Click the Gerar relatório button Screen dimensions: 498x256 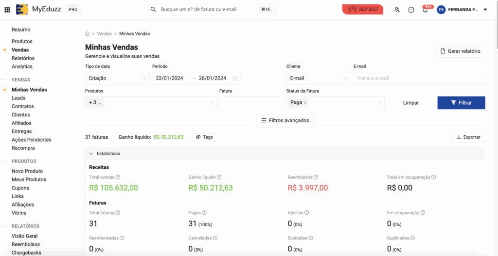460,51
